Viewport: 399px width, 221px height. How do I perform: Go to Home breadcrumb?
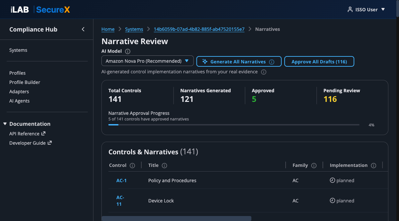108,29
